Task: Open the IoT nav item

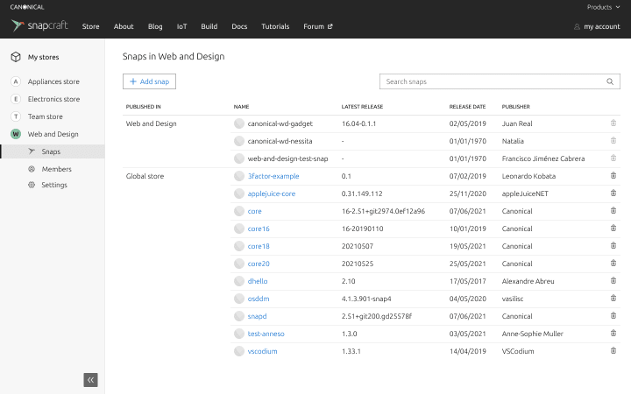Action: 181,26
